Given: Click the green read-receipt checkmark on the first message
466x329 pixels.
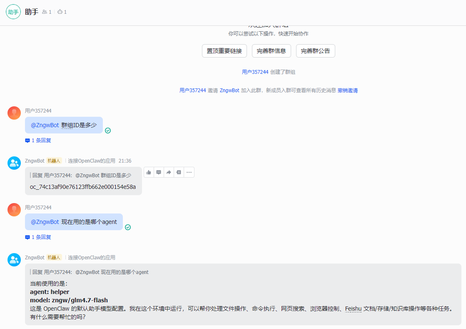Looking at the screenshot, I should coord(108,130).
